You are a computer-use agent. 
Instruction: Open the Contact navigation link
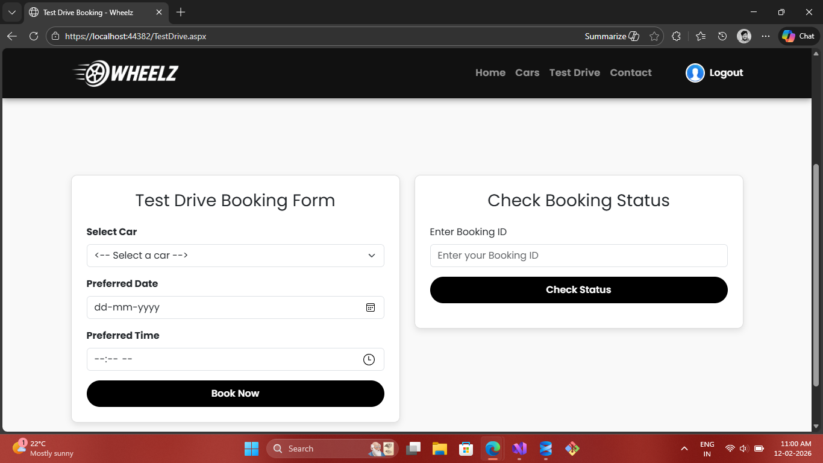(630, 73)
